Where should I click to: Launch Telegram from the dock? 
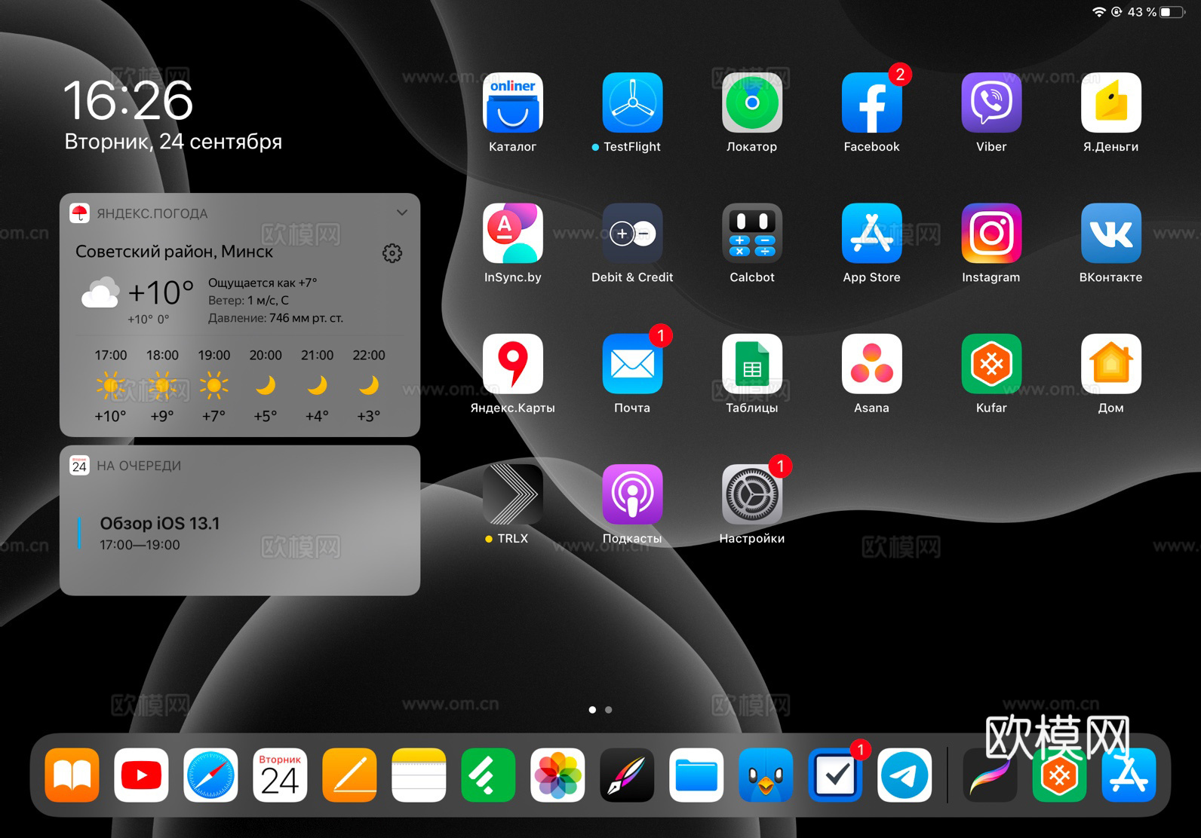[905, 775]
